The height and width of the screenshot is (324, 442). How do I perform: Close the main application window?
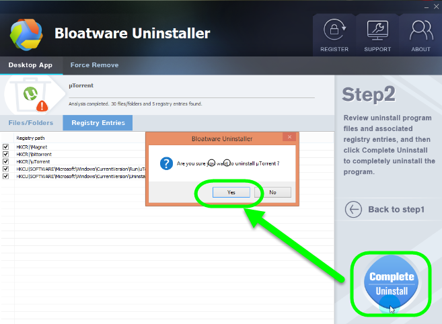click(x=436, y=7)
